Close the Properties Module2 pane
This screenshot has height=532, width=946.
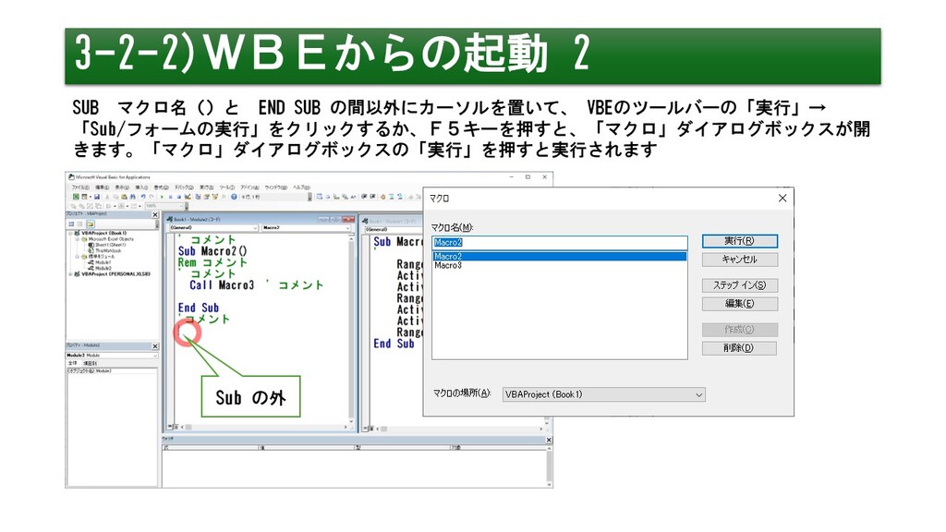(155, 346)
